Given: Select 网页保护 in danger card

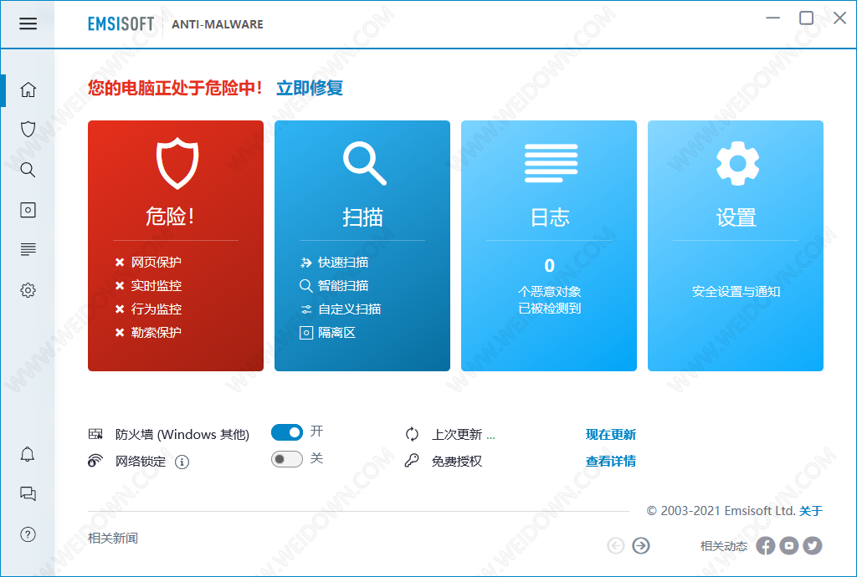Looking at the screenshot, I should tap(157, 263).
